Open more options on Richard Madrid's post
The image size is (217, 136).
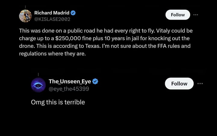coord(196,15)
